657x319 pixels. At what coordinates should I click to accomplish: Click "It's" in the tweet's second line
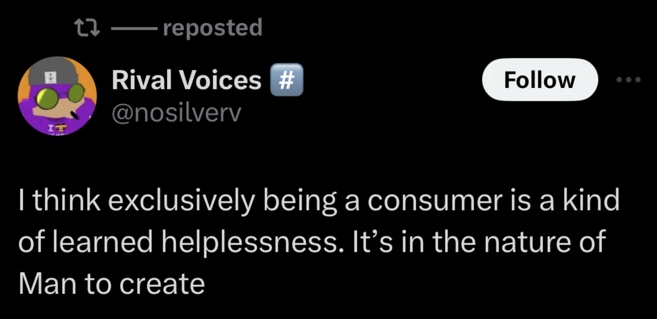[372, 242]
